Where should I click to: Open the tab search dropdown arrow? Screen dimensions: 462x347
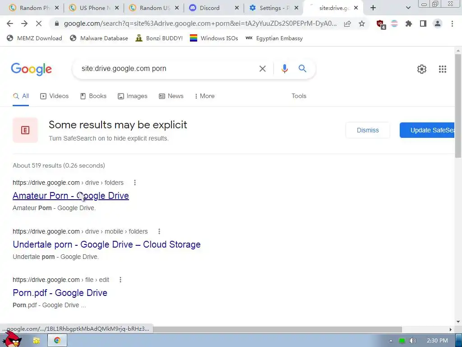click(x=408, y=8)
